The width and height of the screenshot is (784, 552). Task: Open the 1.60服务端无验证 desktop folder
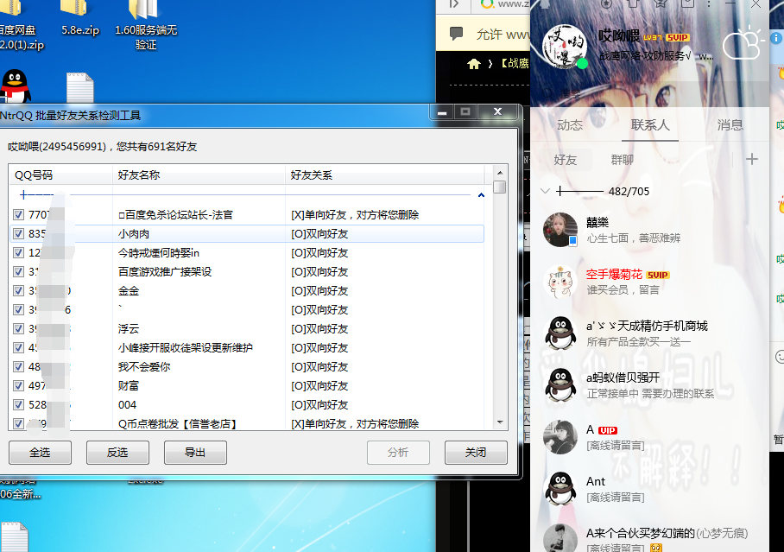tap(146, 25)
